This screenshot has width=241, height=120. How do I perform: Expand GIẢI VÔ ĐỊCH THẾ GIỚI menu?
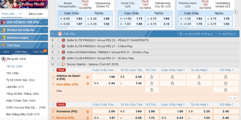tap(24, 22)
